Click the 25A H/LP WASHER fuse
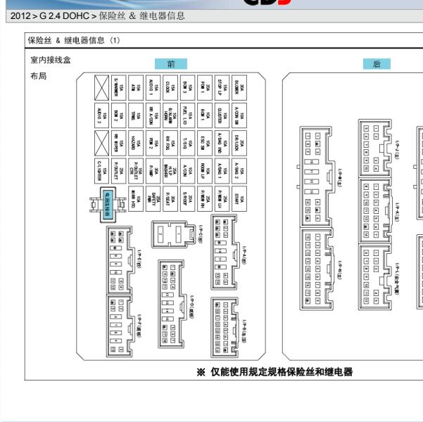Image resolution: width=423 pixels, height=422 pixels. [x=170, y=171]
